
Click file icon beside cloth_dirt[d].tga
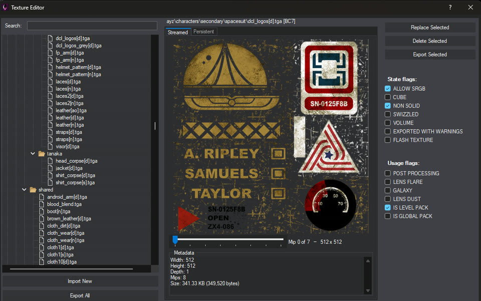[42, 225]
